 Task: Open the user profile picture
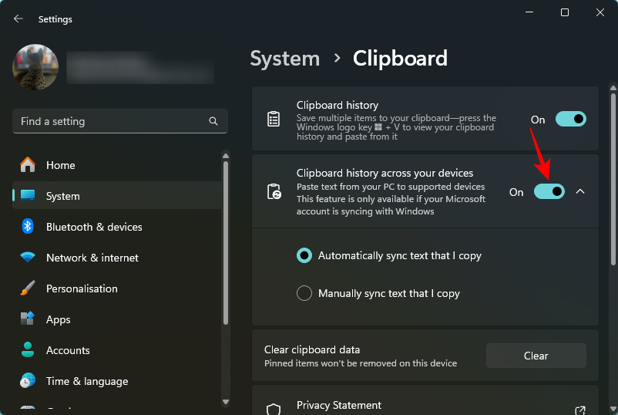coord(35,67)
